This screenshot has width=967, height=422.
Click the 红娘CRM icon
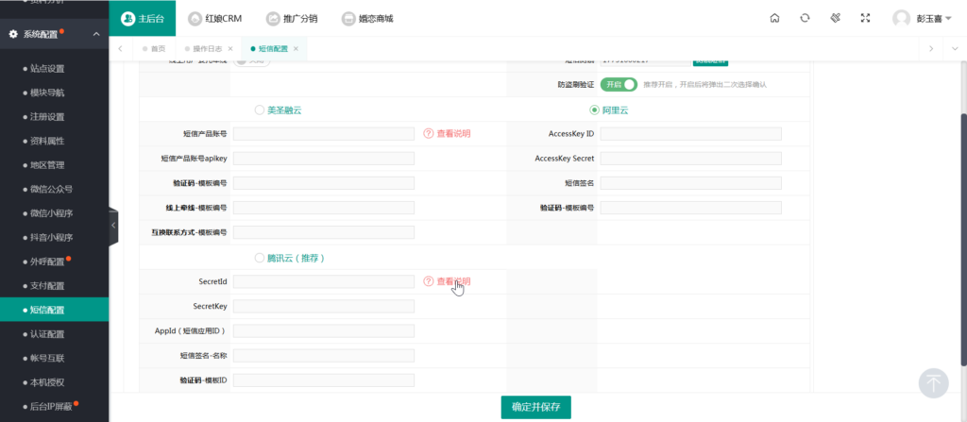point(195,19)
